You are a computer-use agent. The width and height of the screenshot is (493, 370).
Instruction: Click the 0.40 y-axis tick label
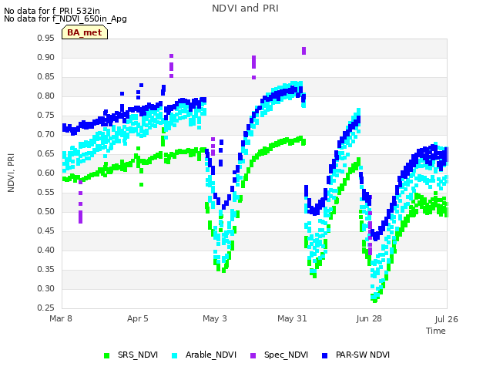[x=46, y=250]
